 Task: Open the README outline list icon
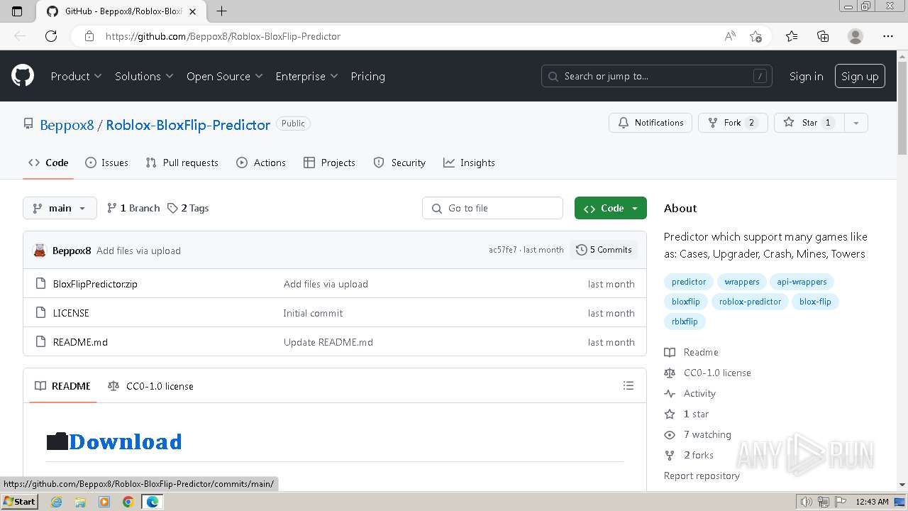[x=628, y=386]
